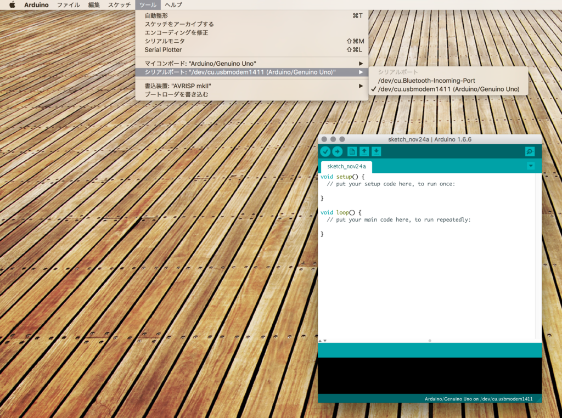Click the black console output area
562x418 pixels.
click(430, 375)
